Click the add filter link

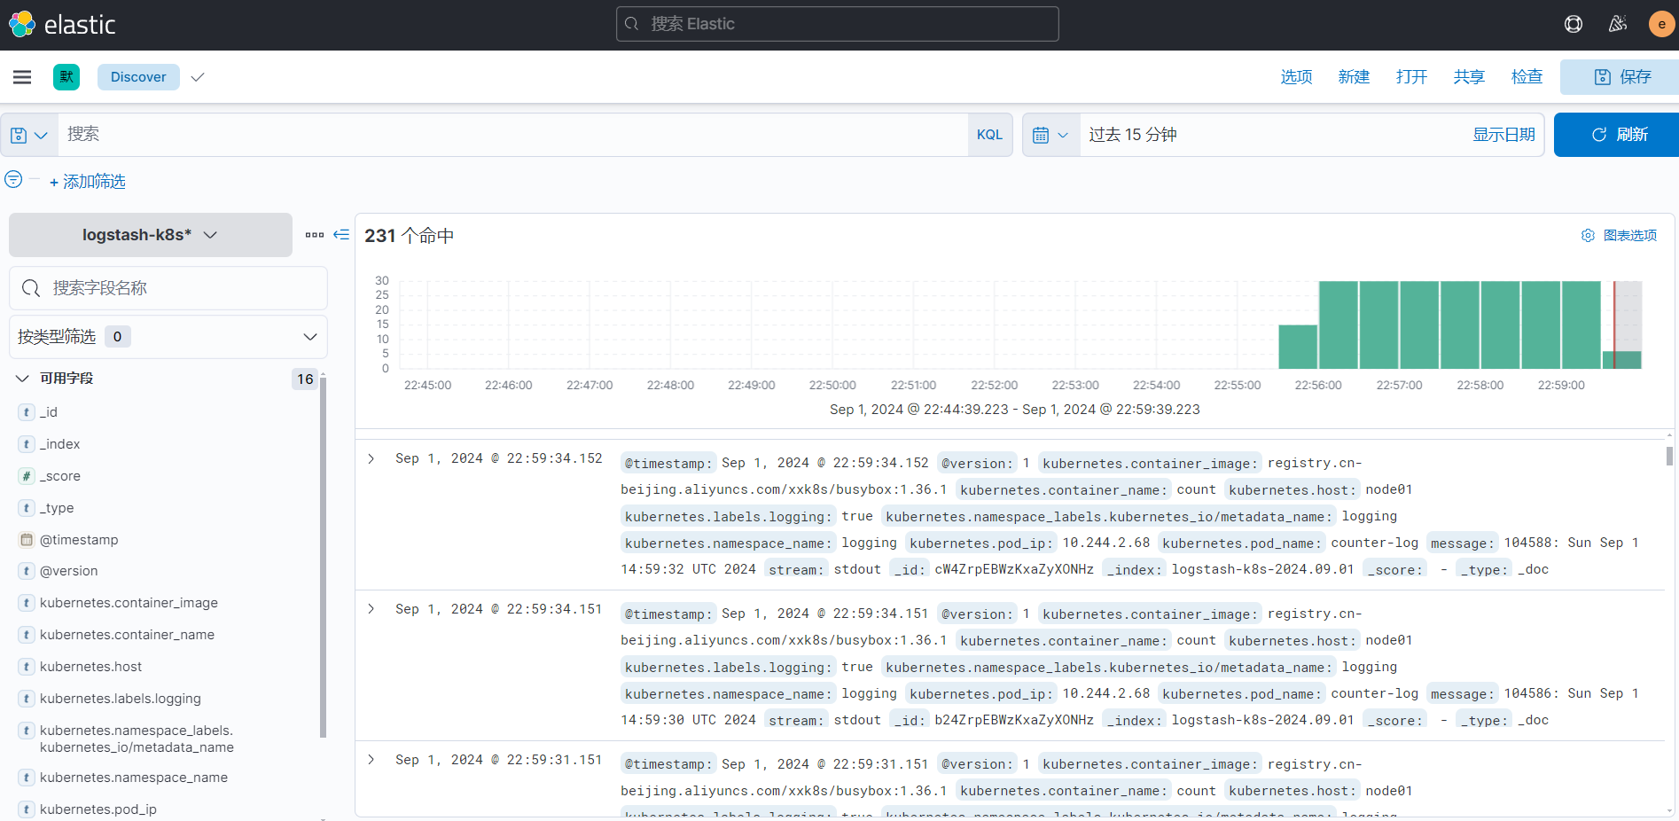click(x=88, y=182)
